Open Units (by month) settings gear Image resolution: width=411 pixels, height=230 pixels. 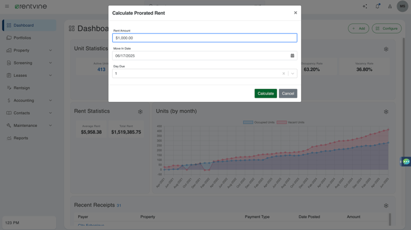[386, 112]
